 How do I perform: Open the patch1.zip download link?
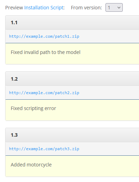pyautogui.click(x=44, y=36)
